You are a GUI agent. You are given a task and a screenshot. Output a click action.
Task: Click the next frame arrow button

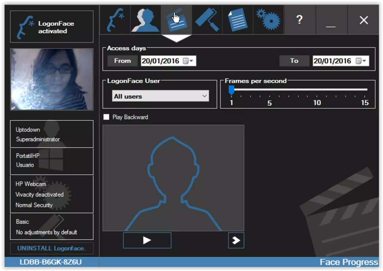[236, 240]
